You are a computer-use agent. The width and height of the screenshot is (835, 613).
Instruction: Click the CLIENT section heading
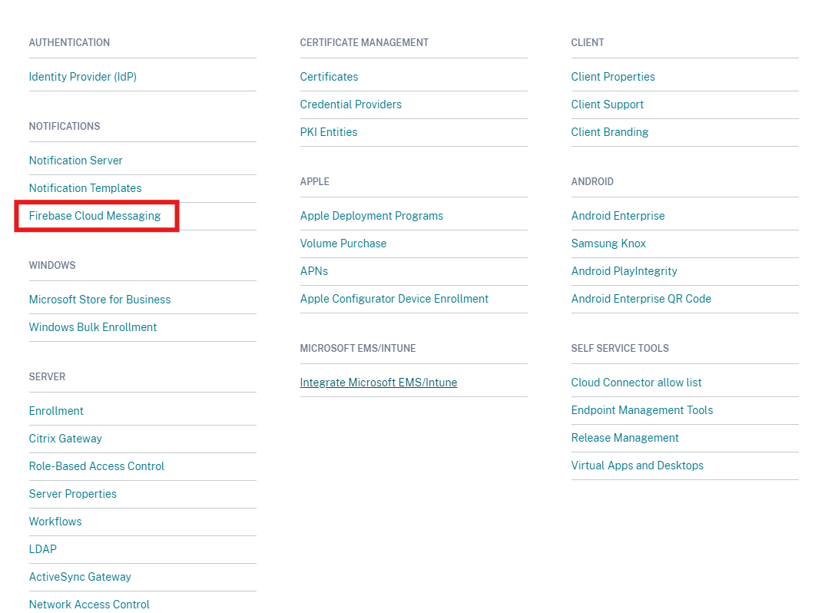[x=588, y=42]
